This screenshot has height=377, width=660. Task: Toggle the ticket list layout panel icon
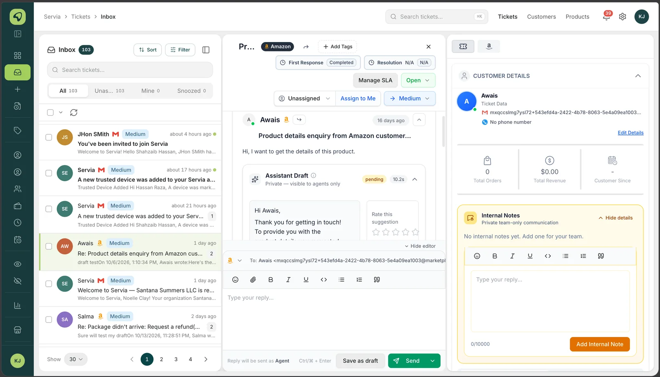pyautogui.click(x=206, y=50)
